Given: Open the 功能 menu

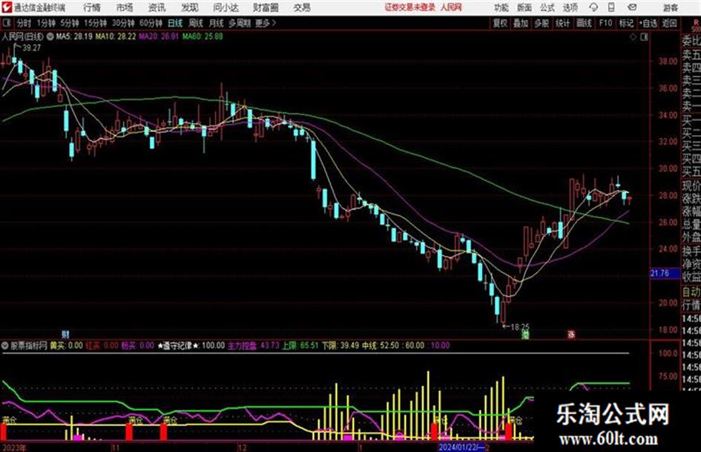Looking at the screenshot, I should (x=501, y=7).
